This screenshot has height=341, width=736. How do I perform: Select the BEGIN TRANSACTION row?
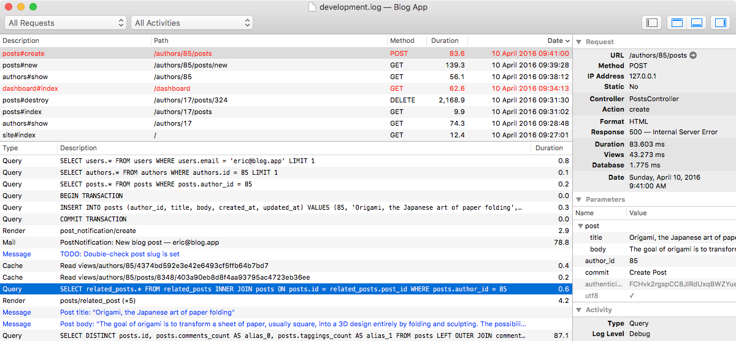pyautogui.click(x=286, y=196)
